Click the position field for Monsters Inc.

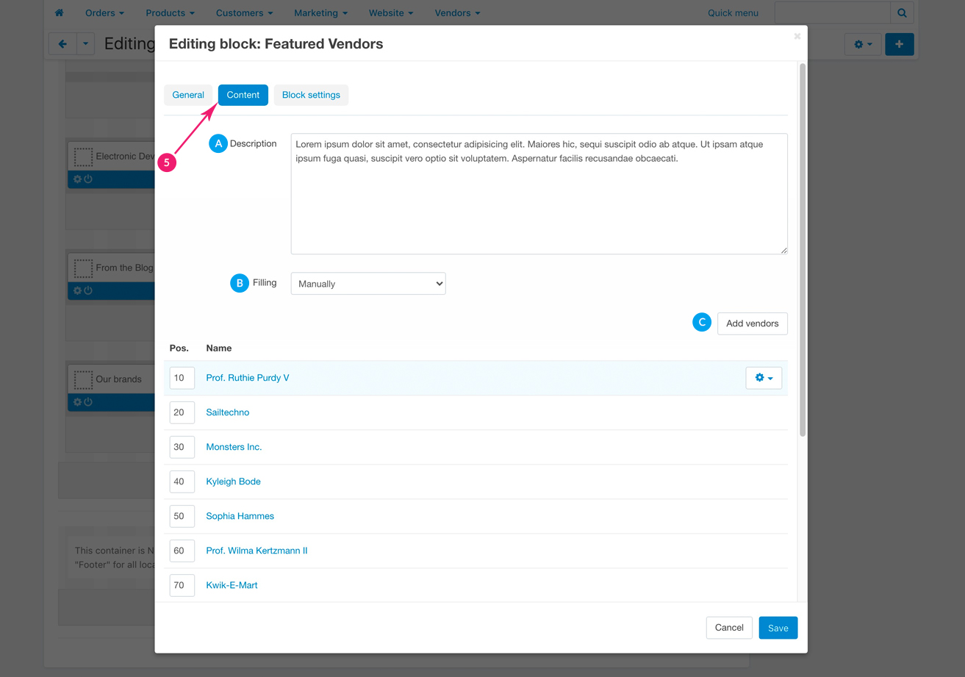click(182, 447)
